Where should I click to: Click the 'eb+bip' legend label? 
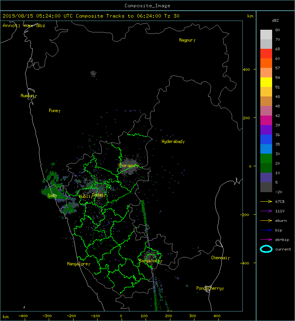(x=282, y=240)
